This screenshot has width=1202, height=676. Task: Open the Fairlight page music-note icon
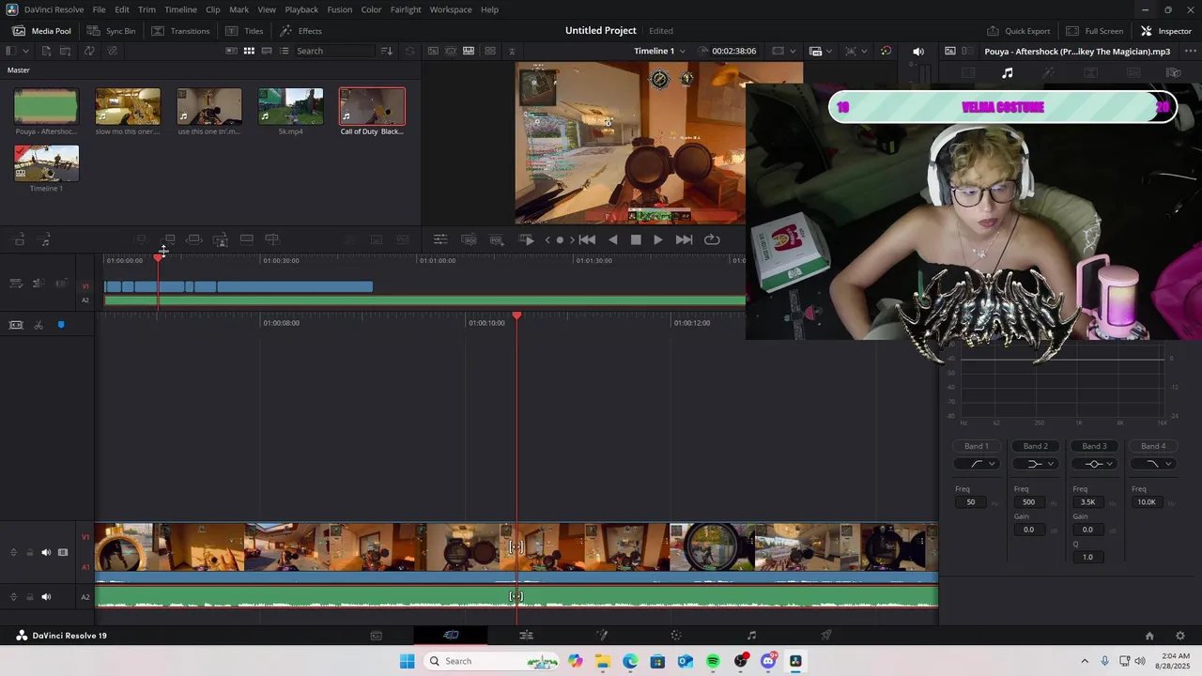tap(751, 636)
